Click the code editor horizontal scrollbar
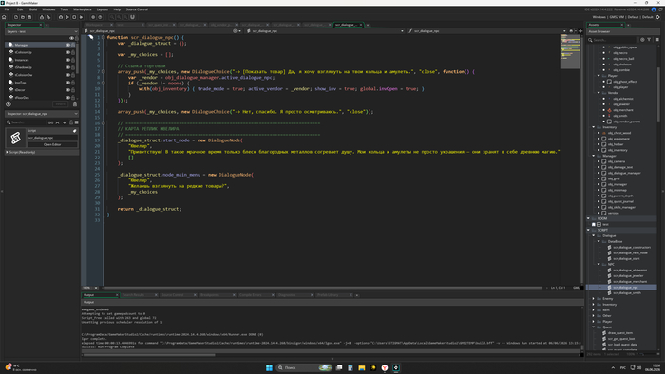Screen dimensions: 665x374 (323, 288)
